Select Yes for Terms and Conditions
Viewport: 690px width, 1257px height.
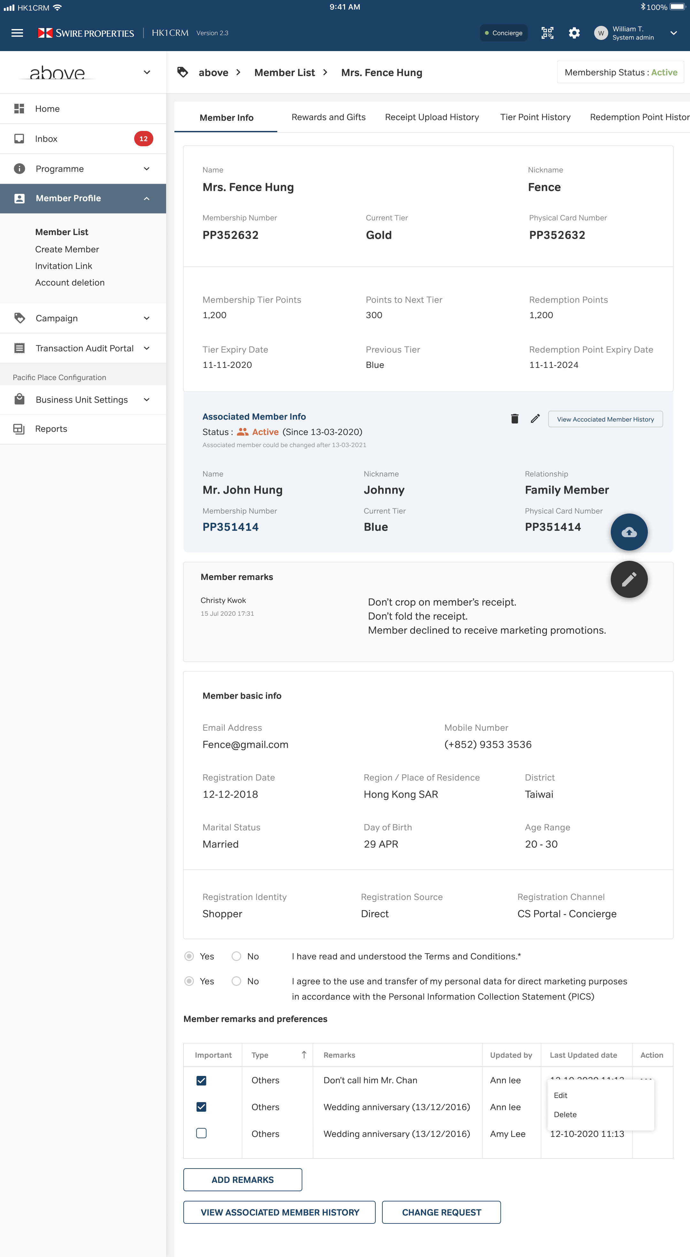189,956
